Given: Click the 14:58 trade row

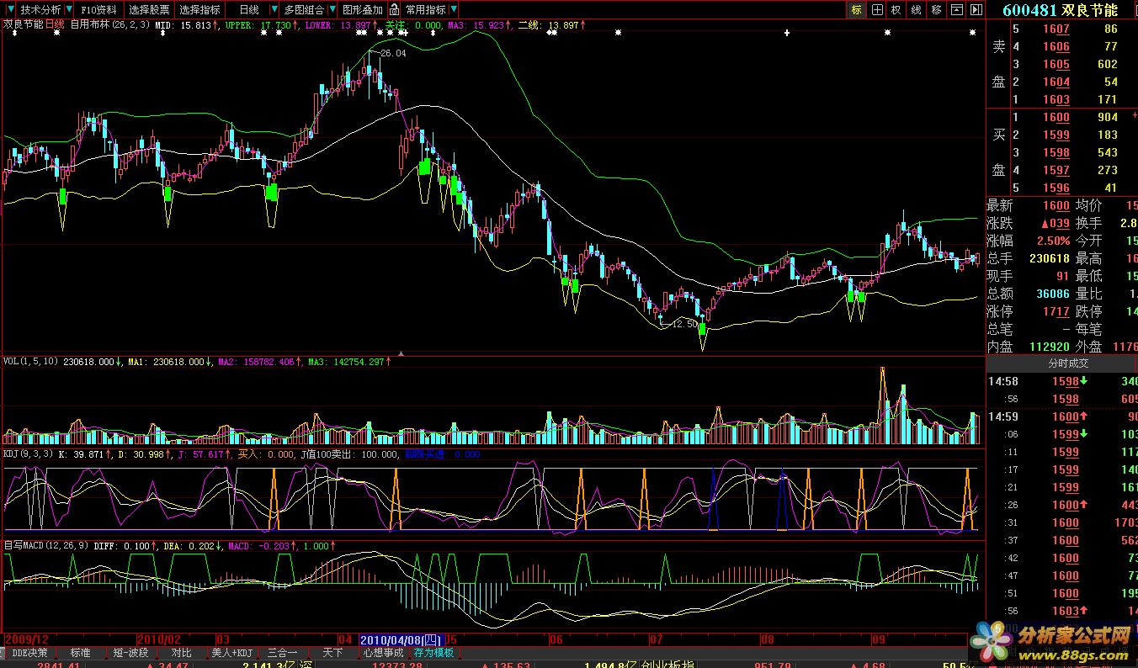Looking at the screenshot, I should tap(1062, 382).
